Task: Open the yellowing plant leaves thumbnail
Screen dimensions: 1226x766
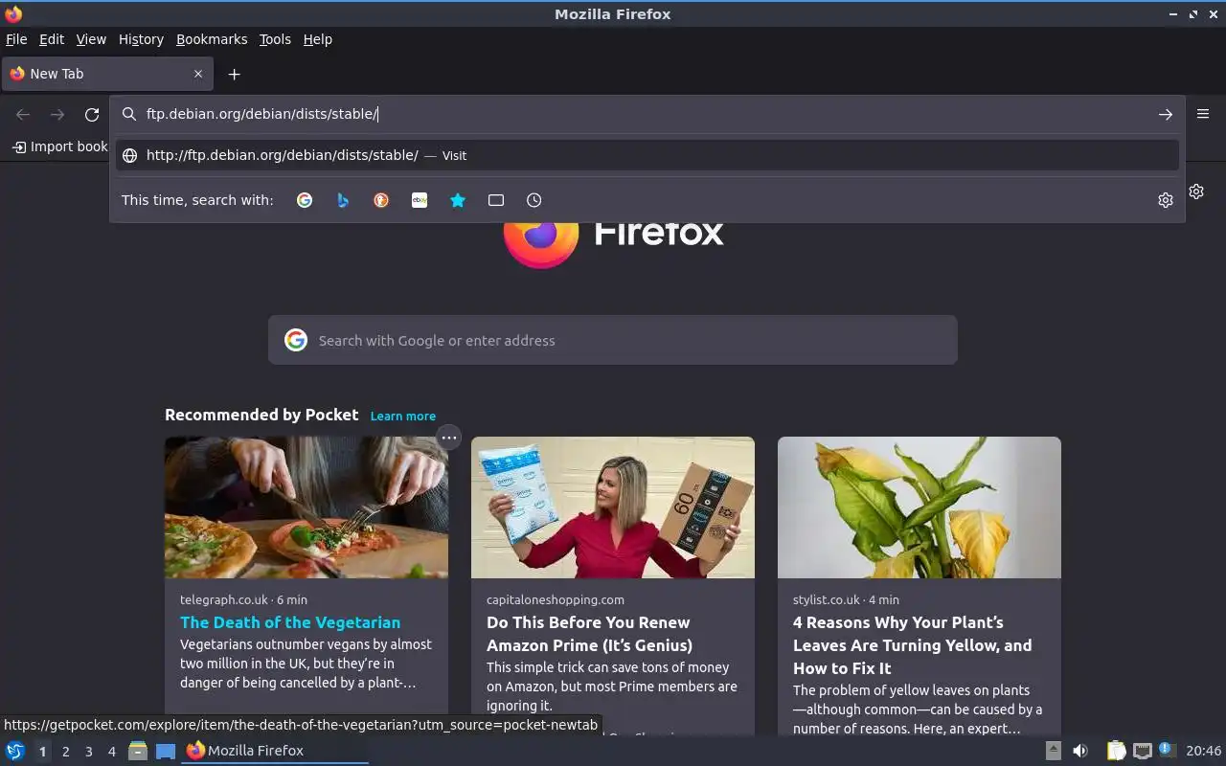Action: coord(919,507)
